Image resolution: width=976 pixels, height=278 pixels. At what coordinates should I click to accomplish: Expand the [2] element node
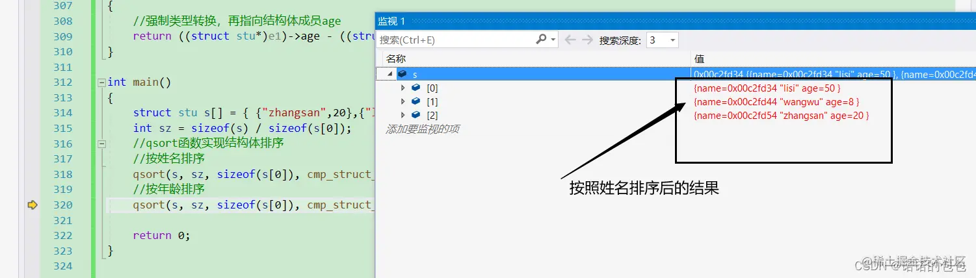tap(403, 115)
